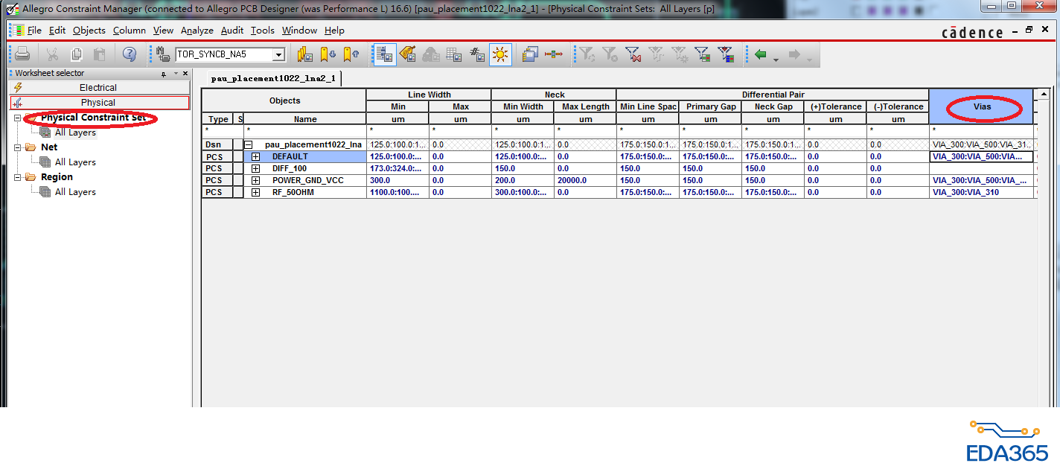Expand the POWER_GND_VCC constraint set row
This screenshot has height=469, width=1060.
(x=256, y=180)
